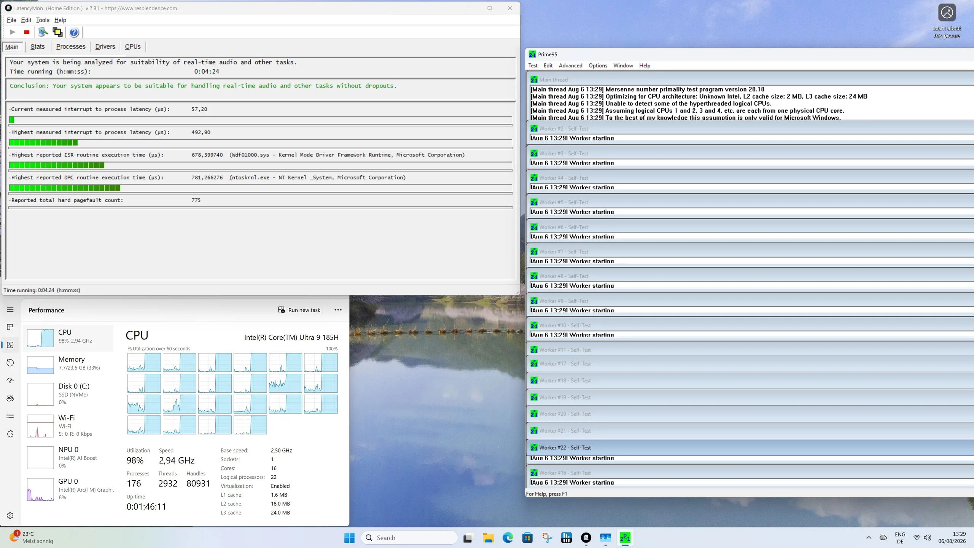Stop the LatencyMon monitor with red square
Image resolution: width=974 pixels, height=548 pixels.
point(27,32)
